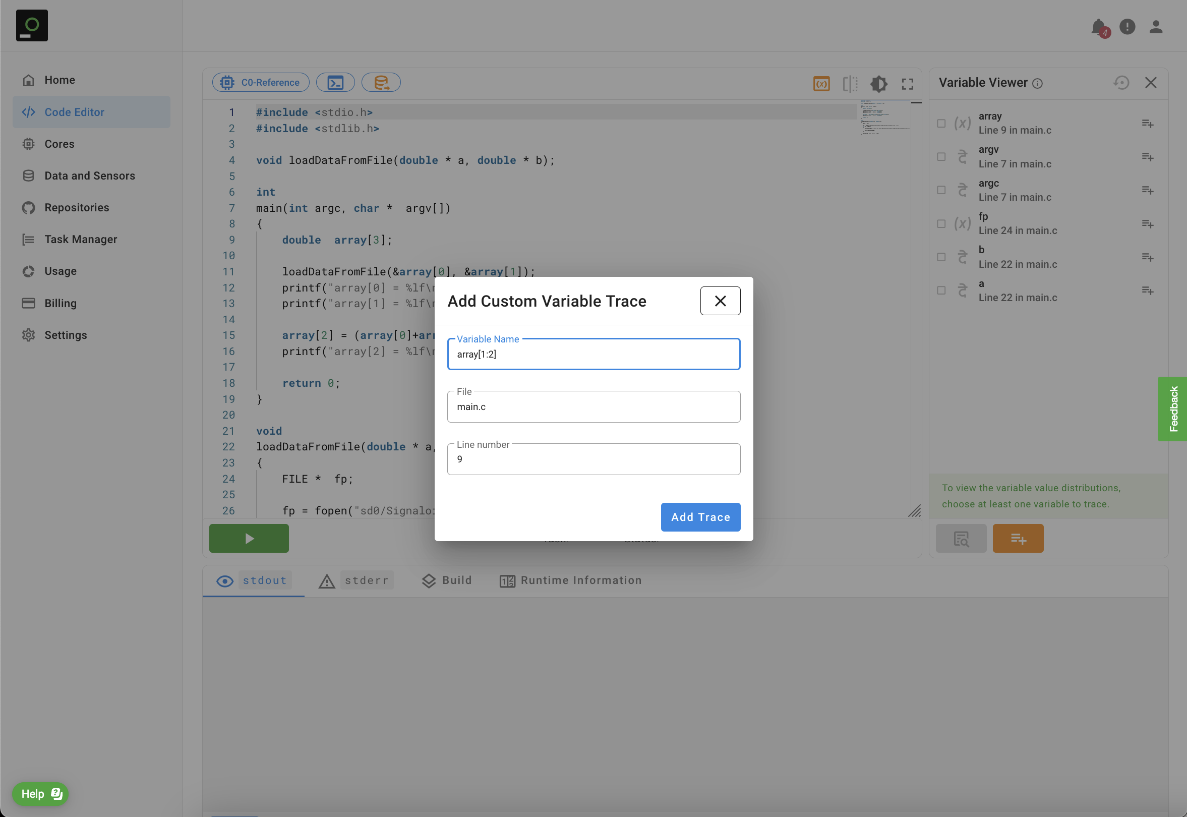The image size is (1187, 817).
Task: Click the Add Trace button
Action: click(x=700, y=517)
